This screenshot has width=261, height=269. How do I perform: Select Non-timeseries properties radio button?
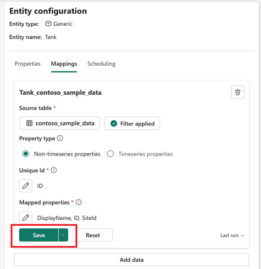click(26, 154)
